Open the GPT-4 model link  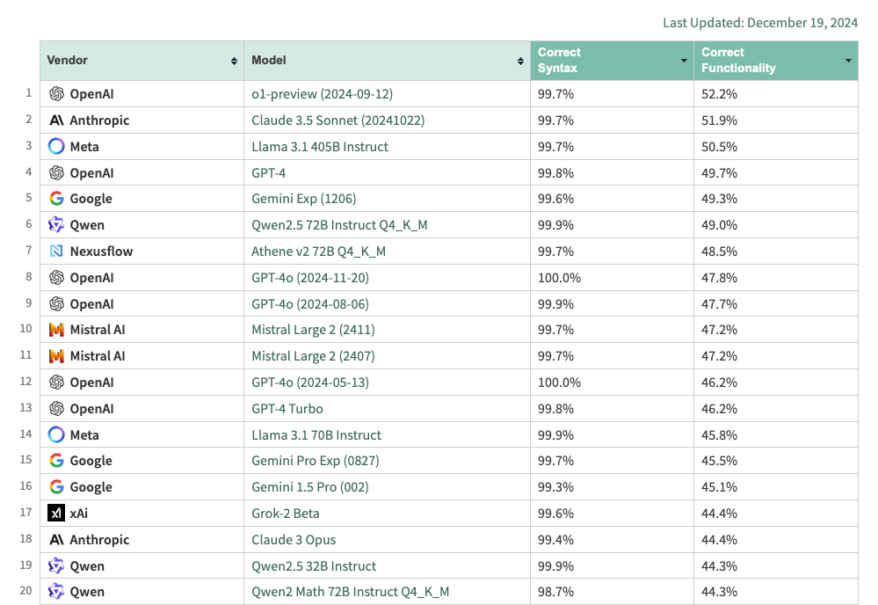pyautogui.click(x=268, y=173)
